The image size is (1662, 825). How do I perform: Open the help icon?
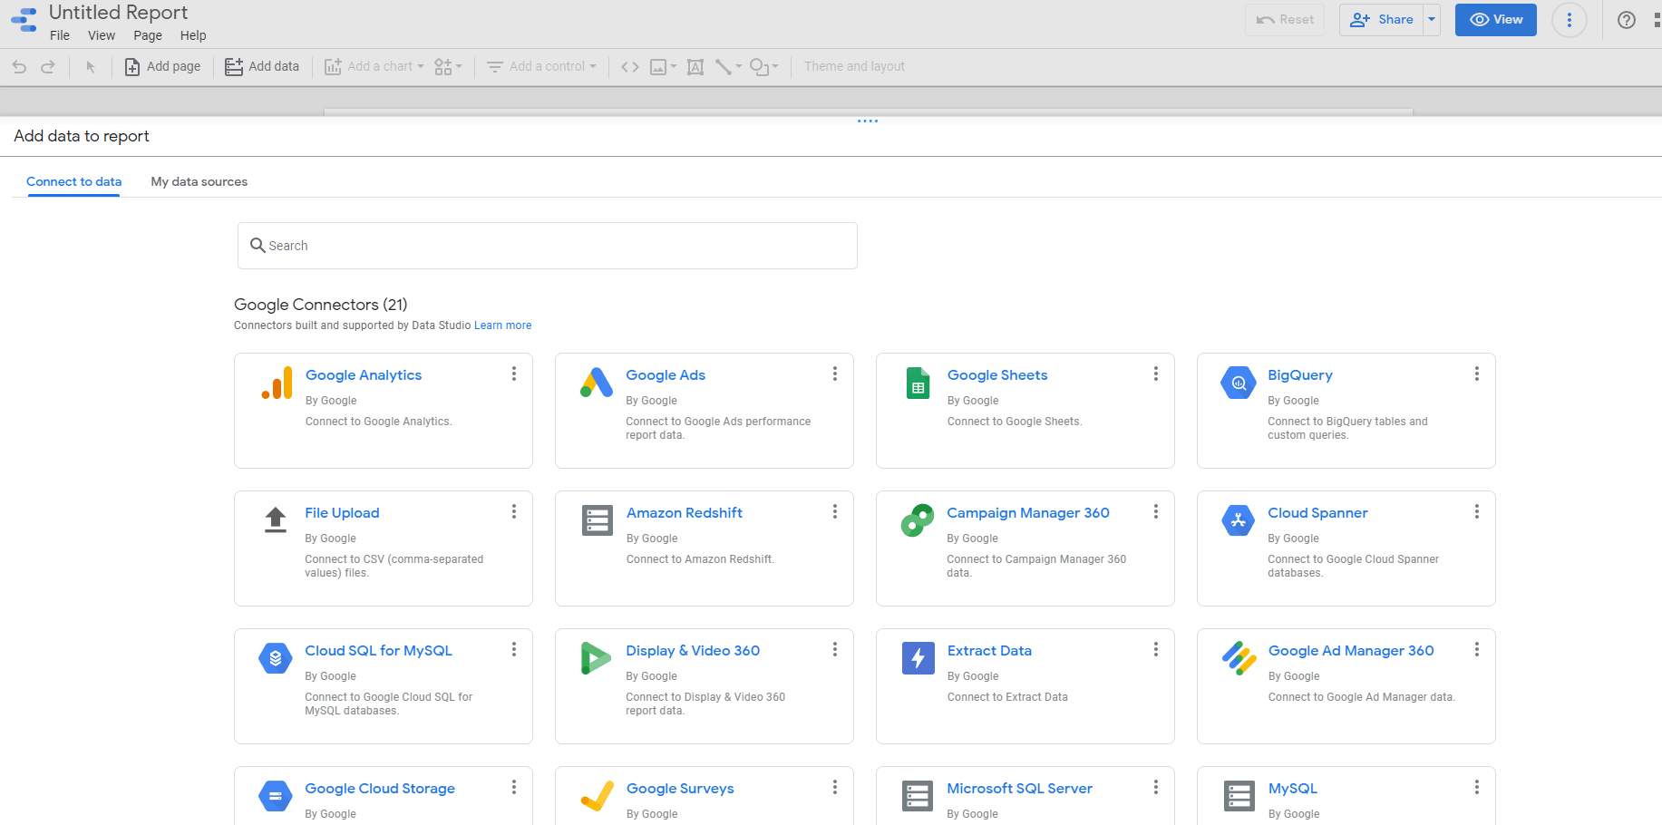1626,20
